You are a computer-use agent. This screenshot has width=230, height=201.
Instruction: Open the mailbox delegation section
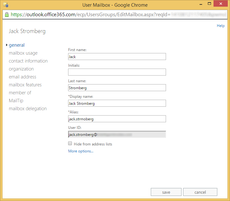28,109
